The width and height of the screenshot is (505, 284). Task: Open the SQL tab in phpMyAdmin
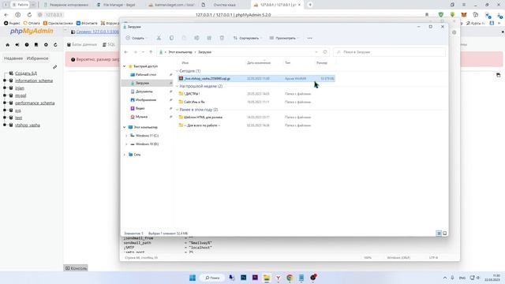(109, 44)
